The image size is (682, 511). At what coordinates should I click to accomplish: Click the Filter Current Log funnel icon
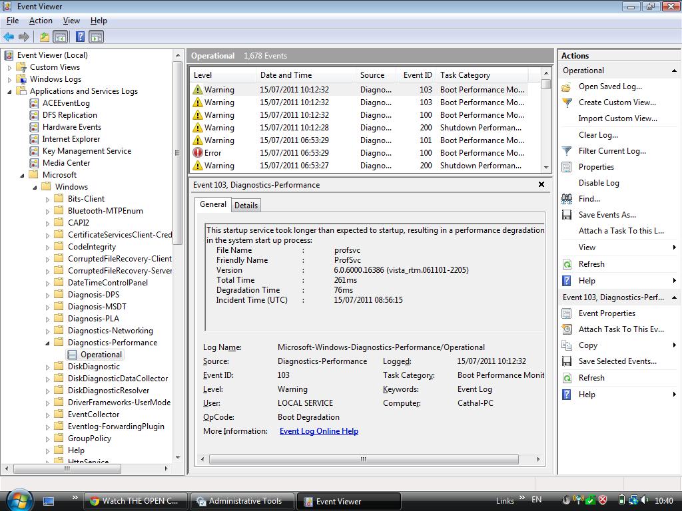566,151
